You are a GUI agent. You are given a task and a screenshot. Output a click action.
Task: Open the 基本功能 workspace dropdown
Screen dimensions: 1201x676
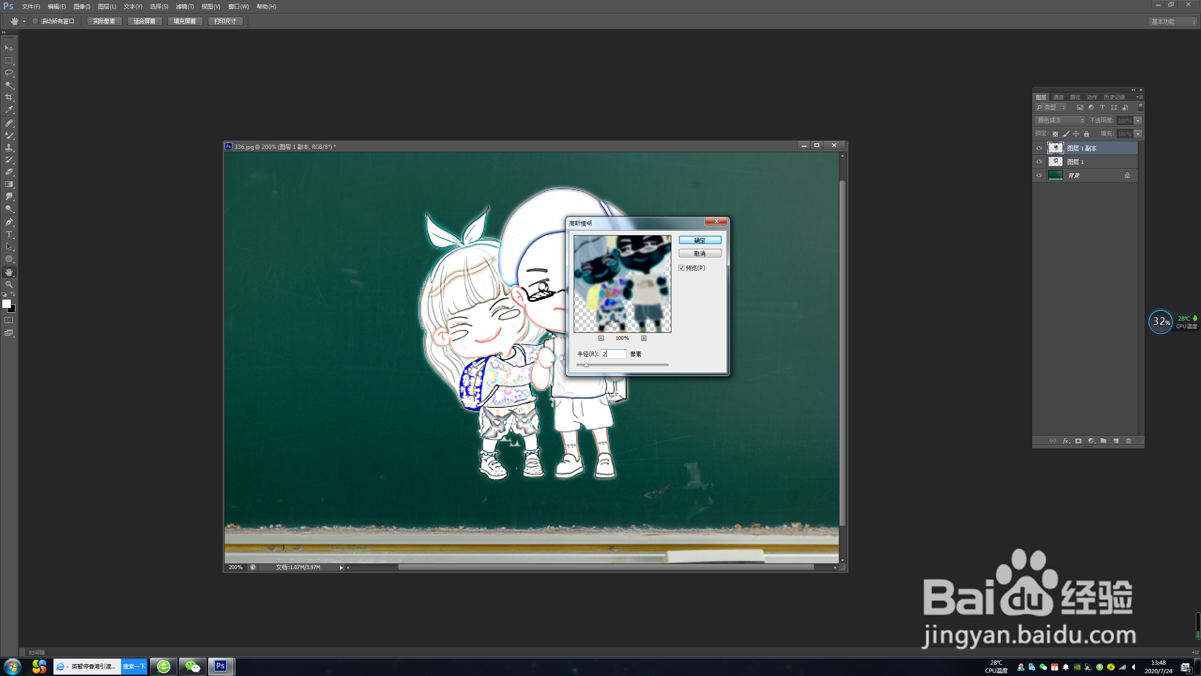tap(1173, 22)
